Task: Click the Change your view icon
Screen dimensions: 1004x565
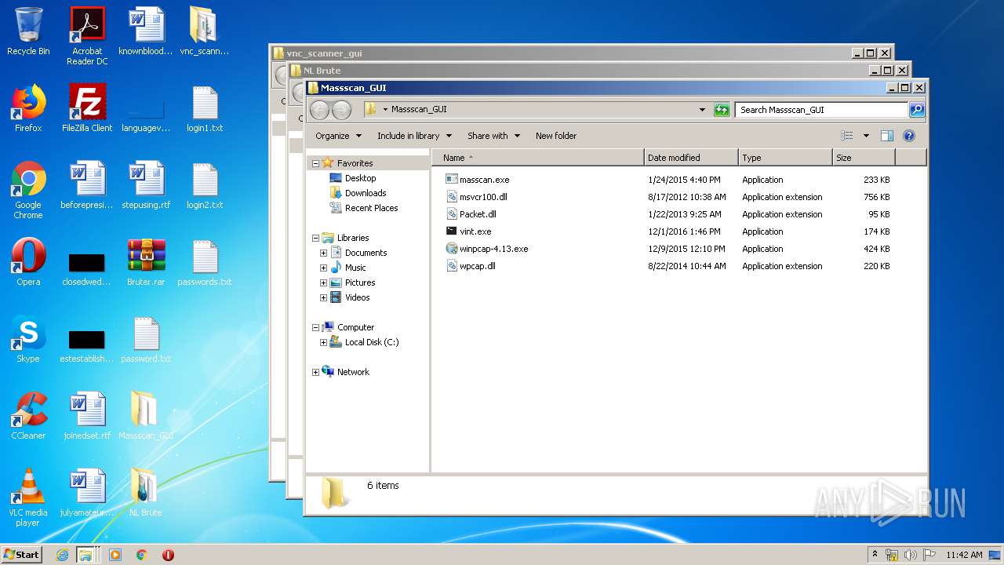Action: 846,136
